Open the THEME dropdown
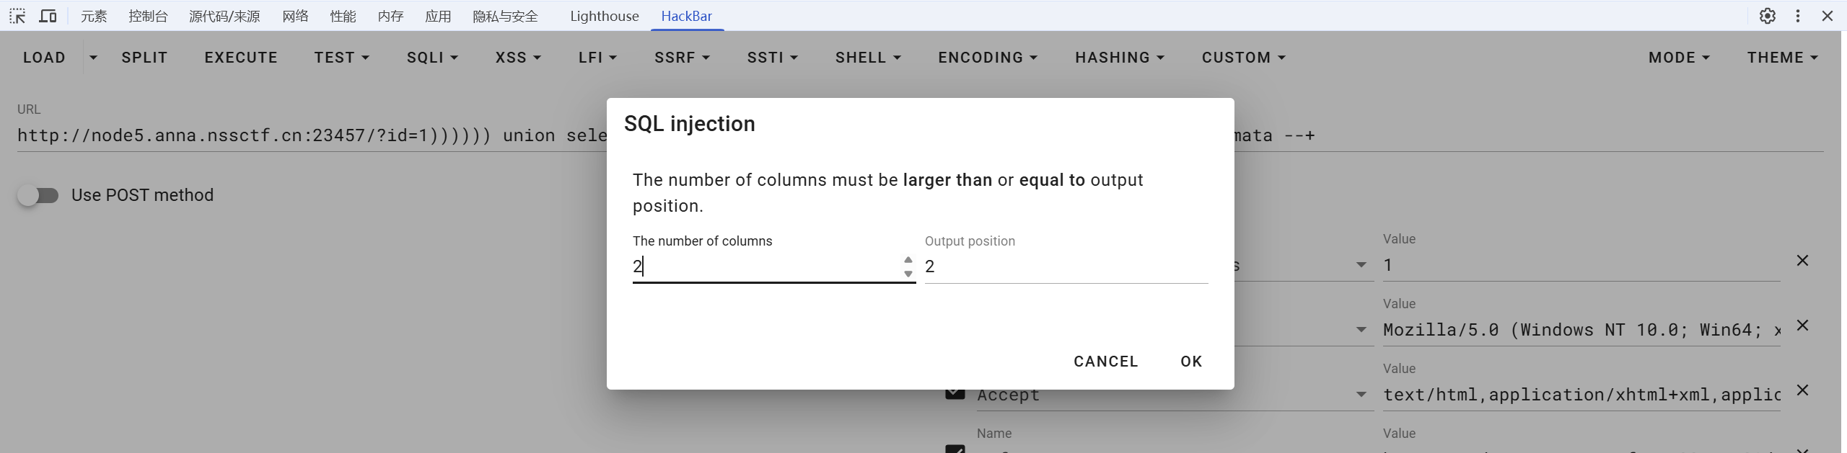Image resolution: width=1847 pixels, height=453 pixels. pyautogui.click(x=1782, y=58)
